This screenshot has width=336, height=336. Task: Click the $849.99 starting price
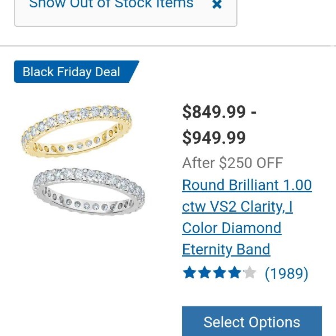pos(214,112)
